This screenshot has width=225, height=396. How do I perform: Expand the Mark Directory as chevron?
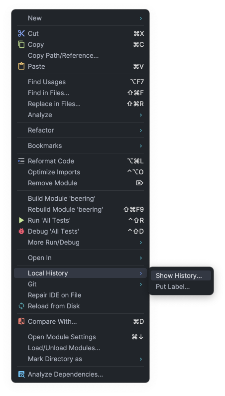pos(141,359)
